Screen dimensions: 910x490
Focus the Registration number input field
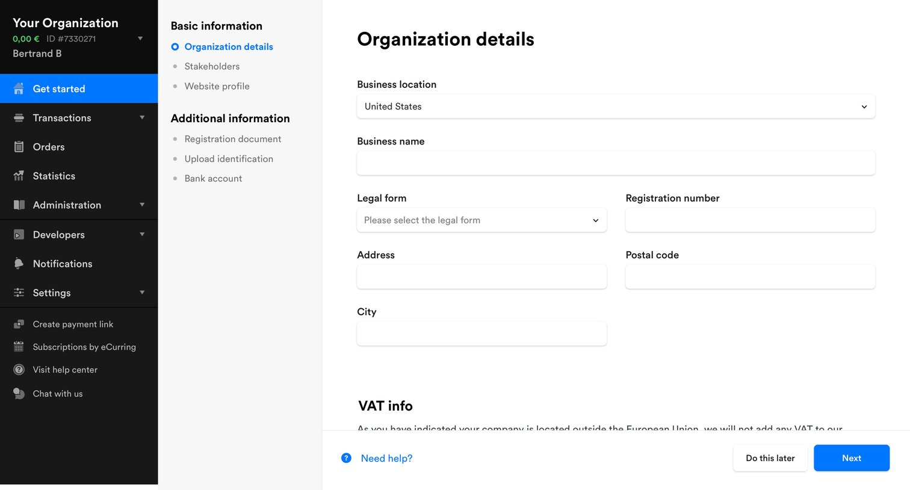click(x=750, y=220)
